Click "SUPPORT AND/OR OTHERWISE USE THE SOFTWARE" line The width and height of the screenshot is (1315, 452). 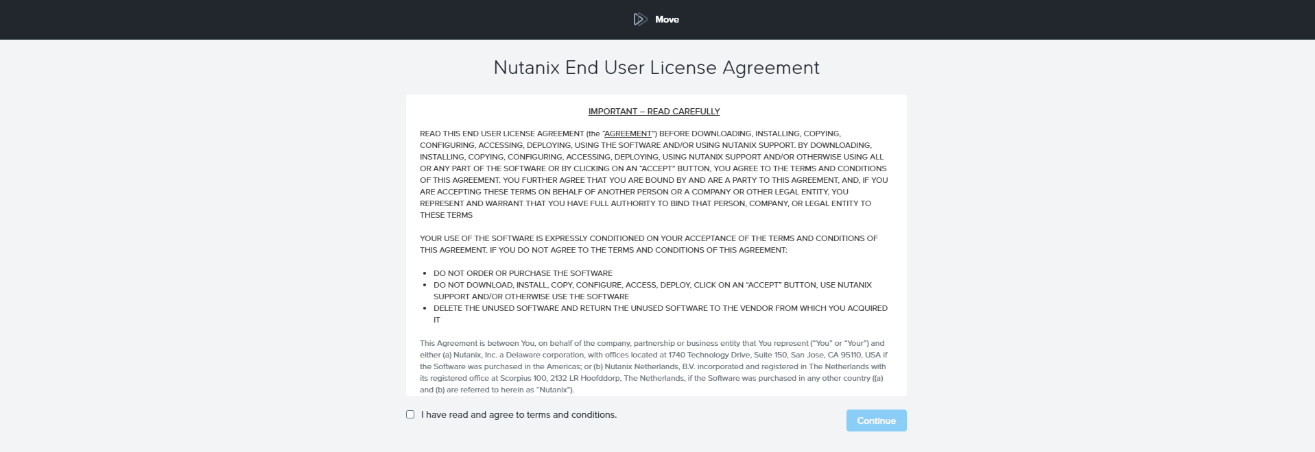coord(531,297)
